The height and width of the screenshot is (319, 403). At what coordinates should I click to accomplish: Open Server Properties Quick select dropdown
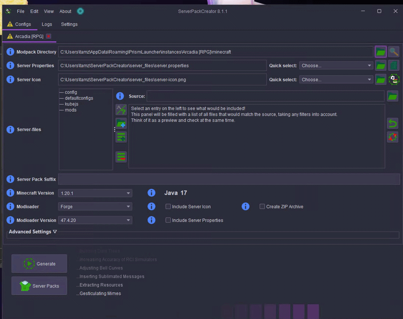pos(336,66)
